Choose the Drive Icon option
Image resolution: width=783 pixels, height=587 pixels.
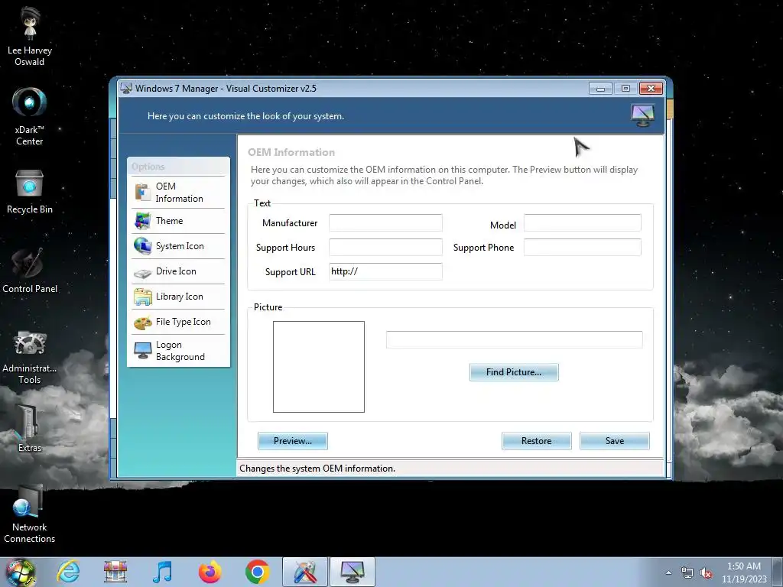(178, 271)
